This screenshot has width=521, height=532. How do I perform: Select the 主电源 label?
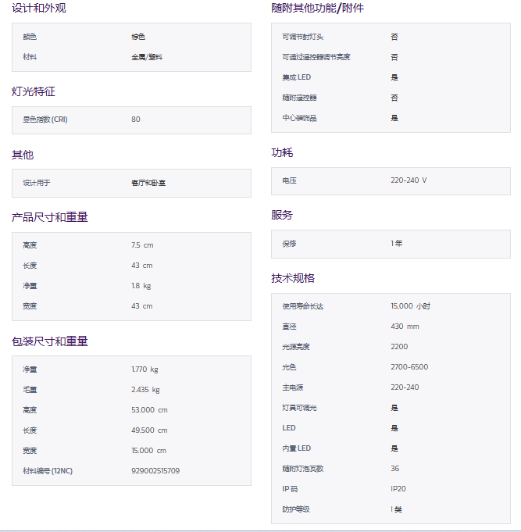[292, 387]
